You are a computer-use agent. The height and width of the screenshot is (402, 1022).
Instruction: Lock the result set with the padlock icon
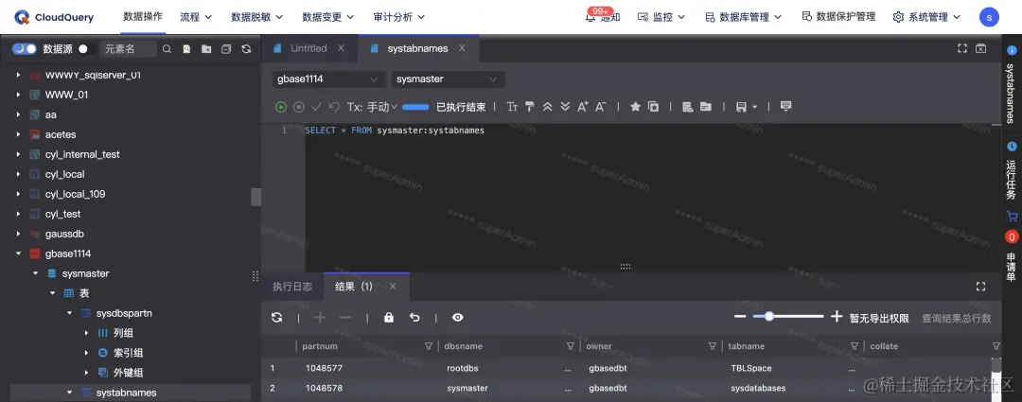[x=389, y=317]
